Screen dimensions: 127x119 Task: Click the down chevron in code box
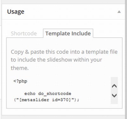pyautogui.click(x=114, y=96)
